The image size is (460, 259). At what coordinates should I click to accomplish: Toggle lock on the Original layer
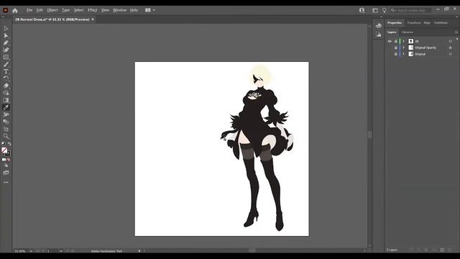pyautogui.click(x=396, y=54)
